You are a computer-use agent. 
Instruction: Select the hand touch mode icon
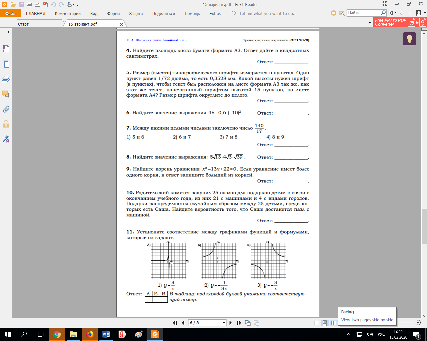pyautogui.click(x=70, y=5)
